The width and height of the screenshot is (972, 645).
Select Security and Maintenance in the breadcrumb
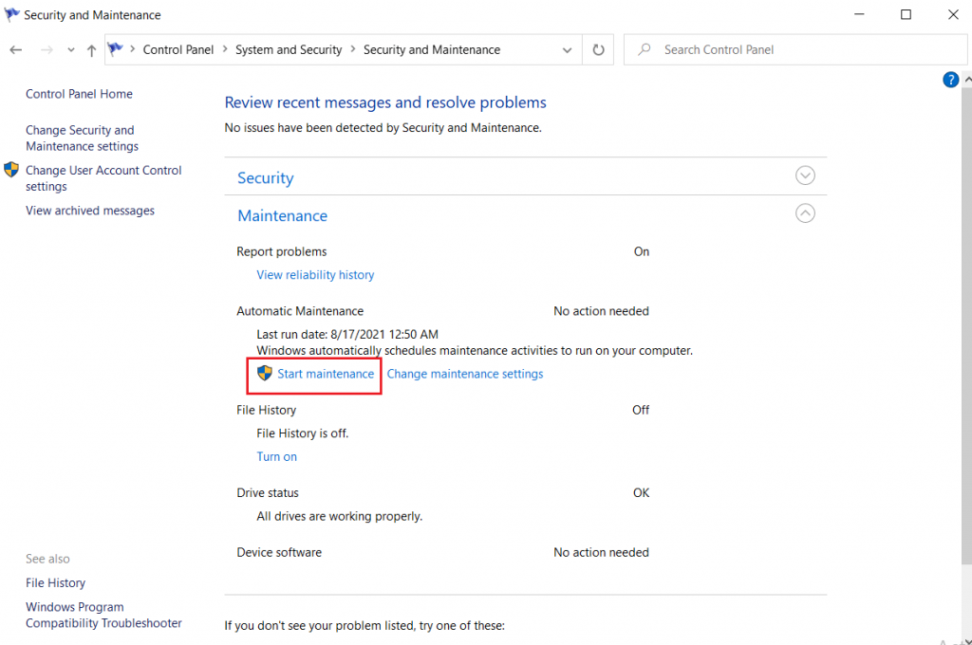pyautogui.click(x=432, y=49)
